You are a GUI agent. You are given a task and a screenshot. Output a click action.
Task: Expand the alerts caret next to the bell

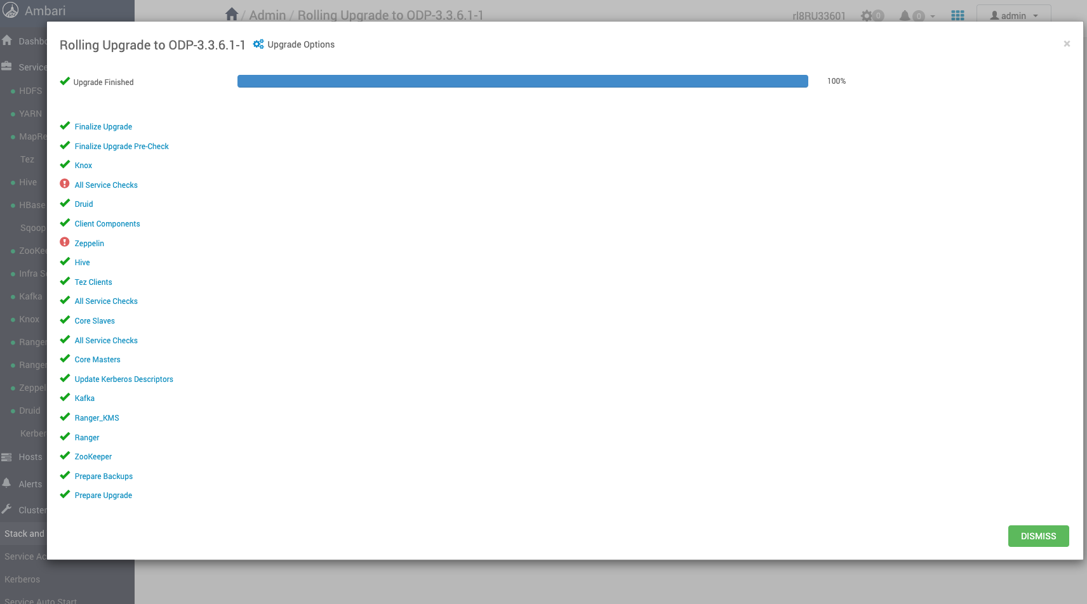pos(933,16)
